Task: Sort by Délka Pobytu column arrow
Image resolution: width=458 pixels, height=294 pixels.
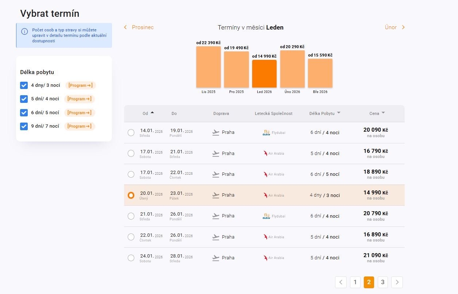Action: point(339,113)
